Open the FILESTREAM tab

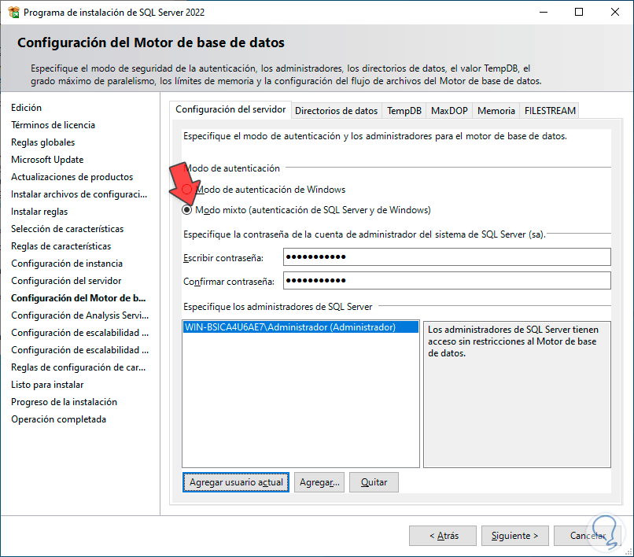coord(550,110)
